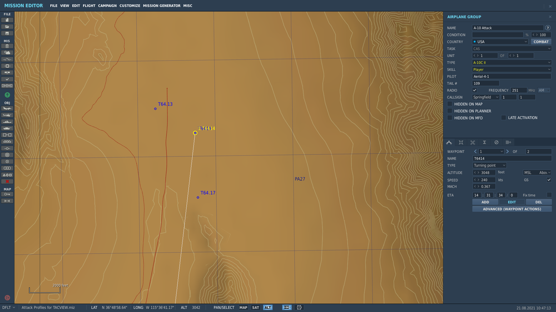Viewport: 556px width, 312px height.
Task: Go to previous waypoint with left arrow
Action: (475, 152)
